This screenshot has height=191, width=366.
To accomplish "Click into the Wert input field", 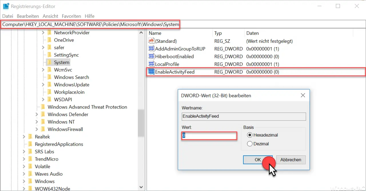I will point(209,136).
